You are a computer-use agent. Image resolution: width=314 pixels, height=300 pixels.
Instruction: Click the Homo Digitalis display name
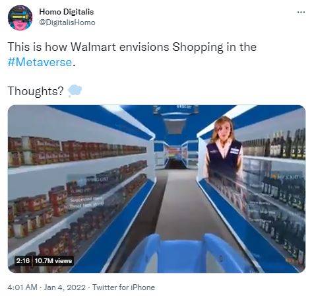[67, 12]
